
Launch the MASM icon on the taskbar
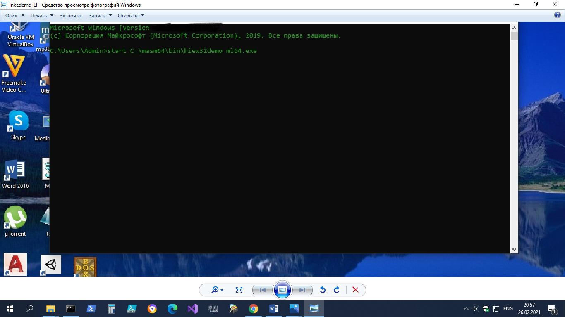(213, 308)
